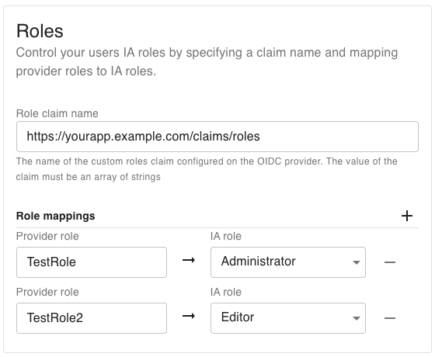Add a new role mapping with plus icon
Screen dimensions: 435x357
[x=407, y=216]
